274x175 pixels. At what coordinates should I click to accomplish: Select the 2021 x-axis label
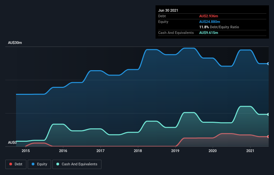click(x=250, y=151)
